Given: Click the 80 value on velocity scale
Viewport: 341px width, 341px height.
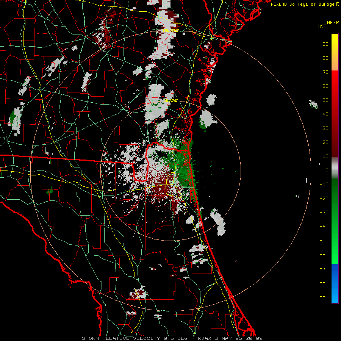Looking at the screenshot, I should [325, 58].
